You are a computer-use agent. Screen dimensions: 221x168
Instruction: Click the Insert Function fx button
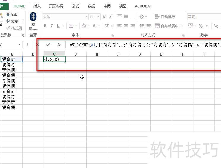click(59, 45)
